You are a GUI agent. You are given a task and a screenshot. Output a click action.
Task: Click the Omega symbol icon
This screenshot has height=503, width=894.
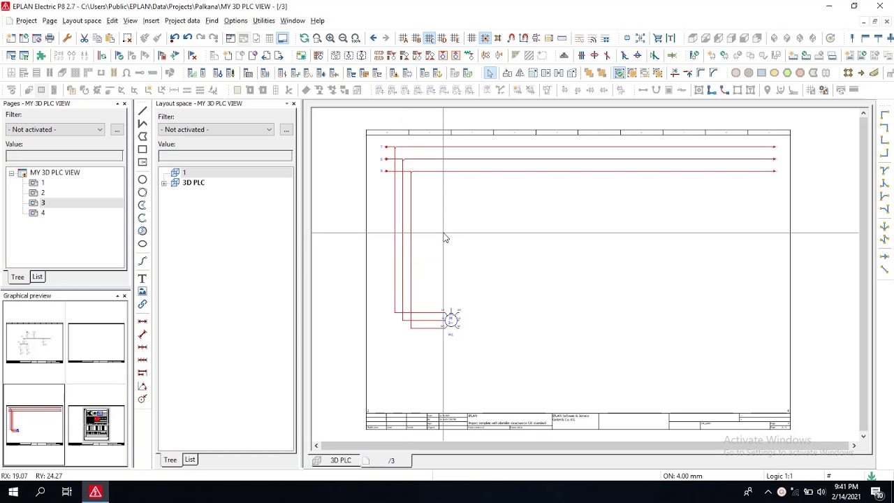tap(126, 73)
